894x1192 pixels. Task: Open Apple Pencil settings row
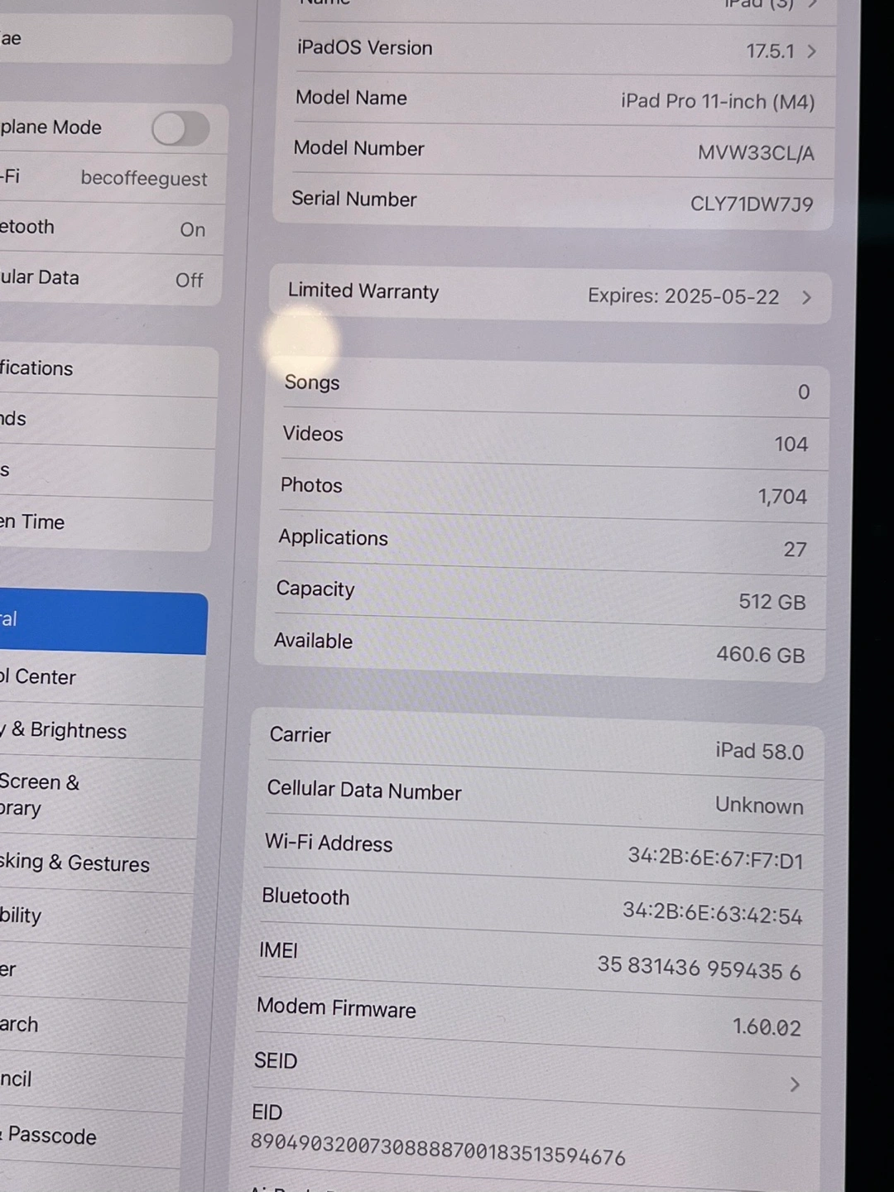point(93,1082)
